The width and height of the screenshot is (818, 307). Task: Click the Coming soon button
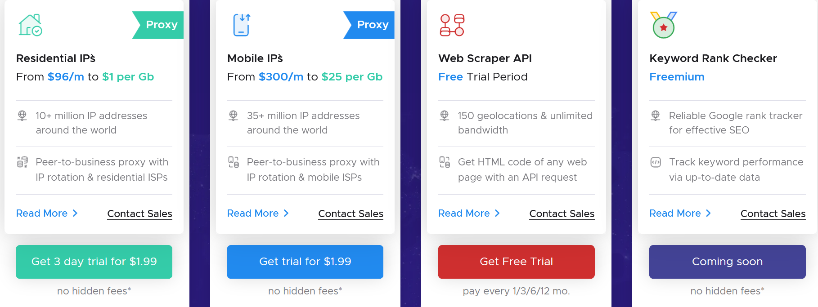728,262
